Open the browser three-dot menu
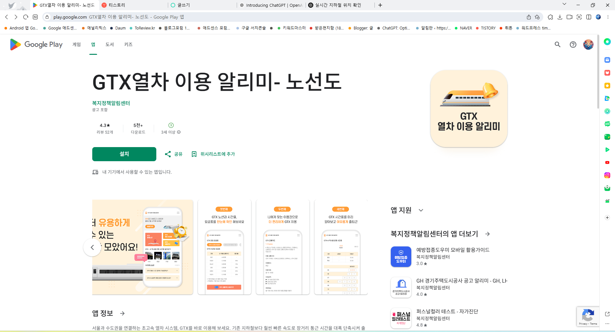Screen dimensions: 615x332 pos(608,17)
